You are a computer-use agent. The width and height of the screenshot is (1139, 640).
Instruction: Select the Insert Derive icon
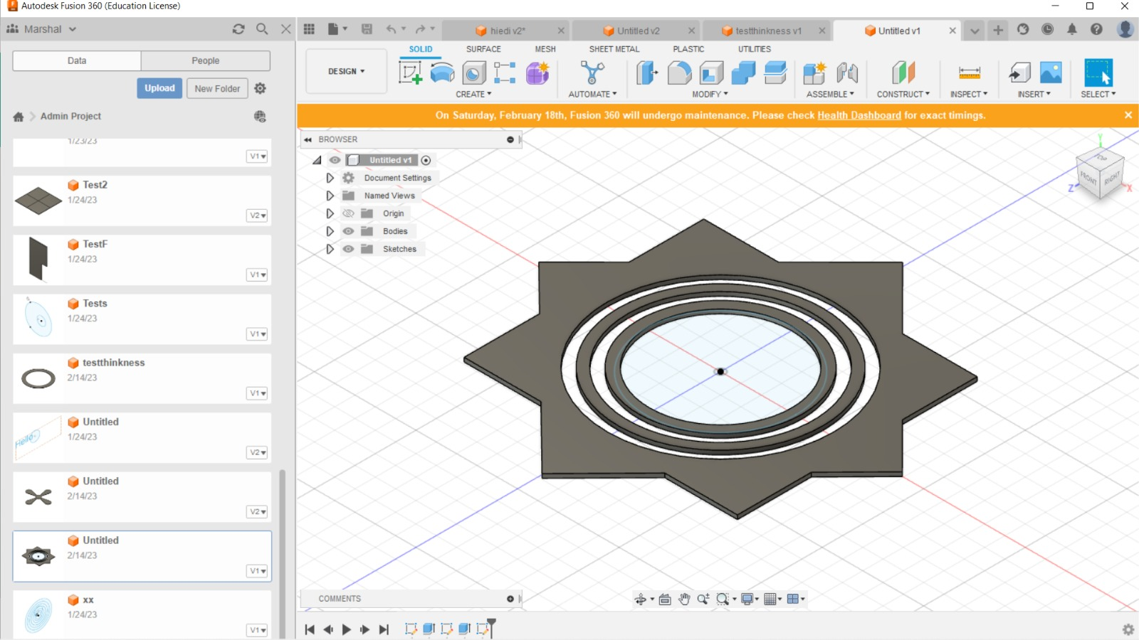[1019, 73]
